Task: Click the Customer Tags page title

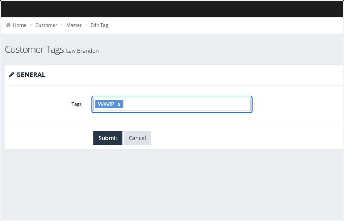Action: point(34,50)
